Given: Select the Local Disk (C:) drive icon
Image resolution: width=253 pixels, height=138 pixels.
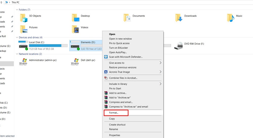Looking at the screenshot, I should (x=23, y=45).
